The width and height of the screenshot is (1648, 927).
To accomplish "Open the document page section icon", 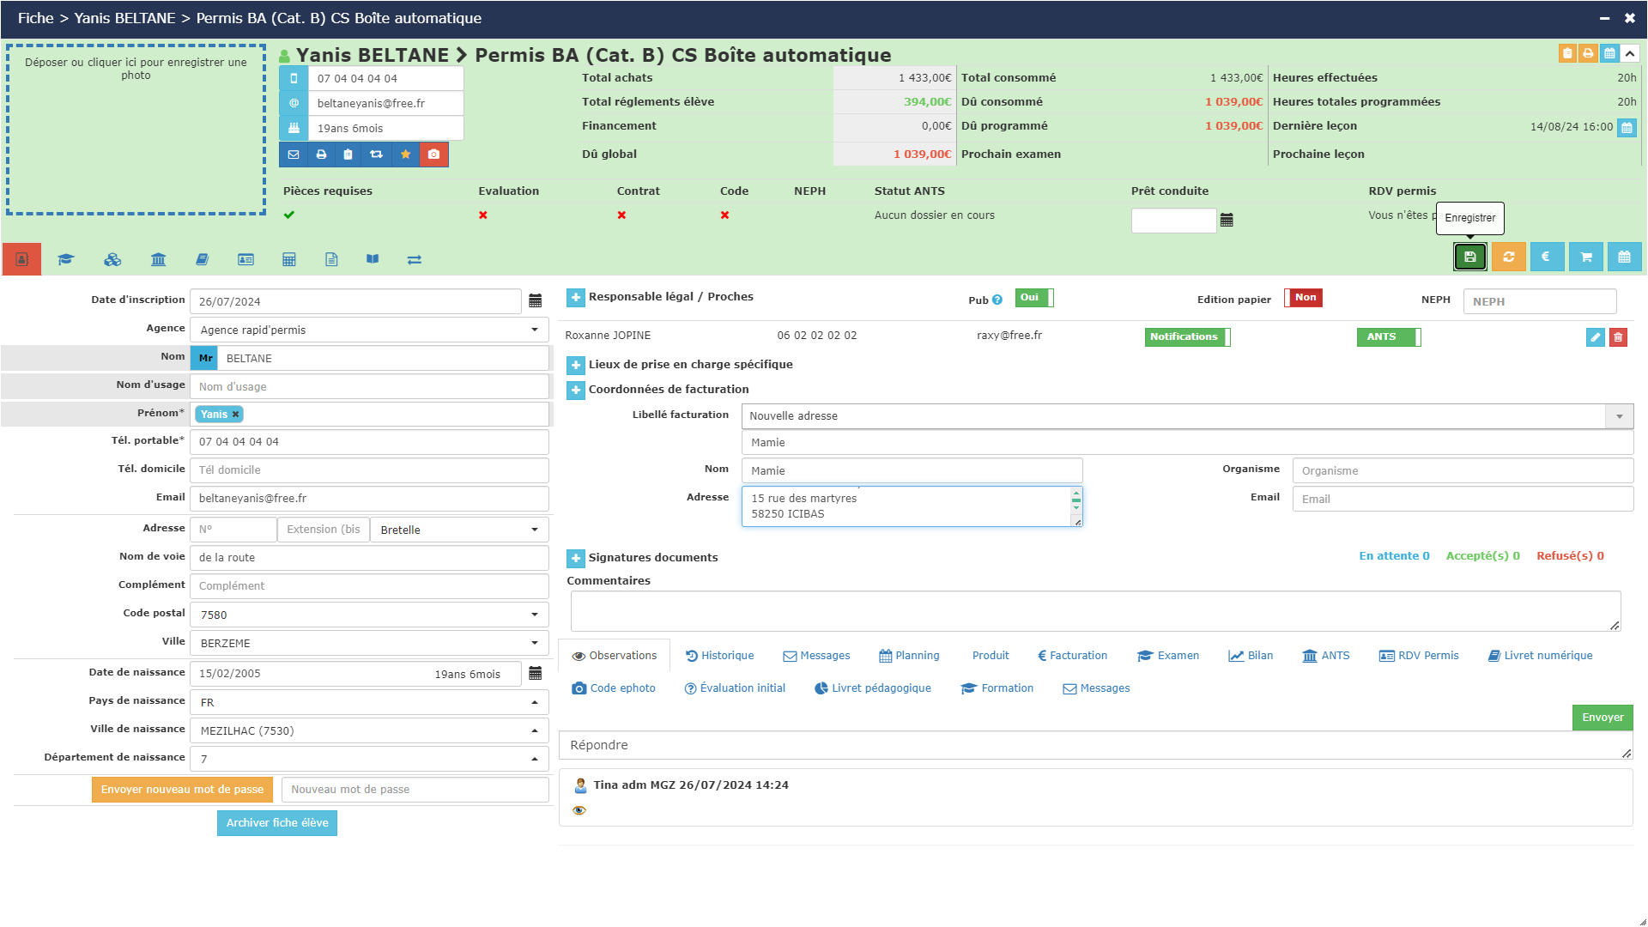I will pos(331,259).
